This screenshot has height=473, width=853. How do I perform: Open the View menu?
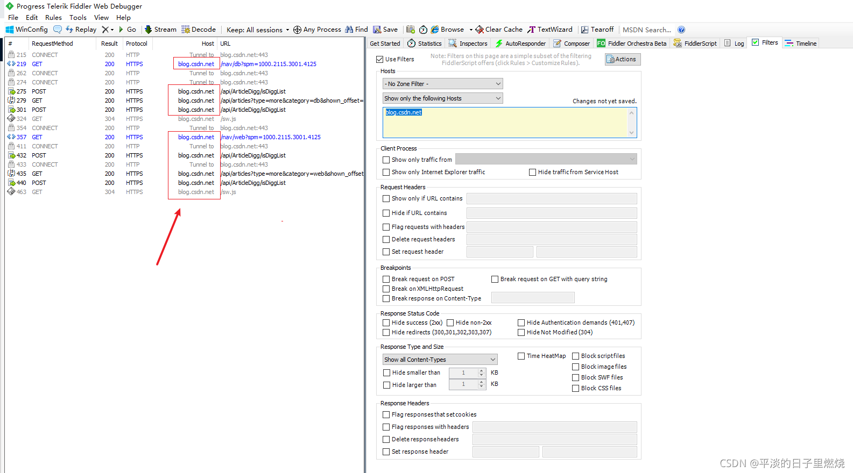[101, 17]
